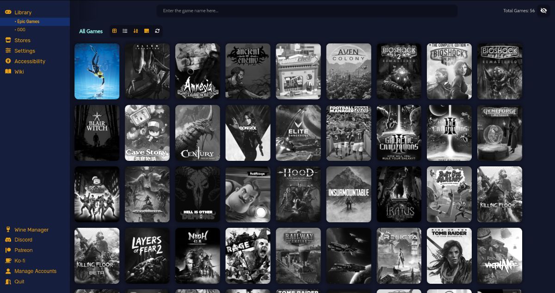Image resolution: width=555 pixels, height=293 pixels.
Task: Open the Nioh game card
Action: [197, 256]
